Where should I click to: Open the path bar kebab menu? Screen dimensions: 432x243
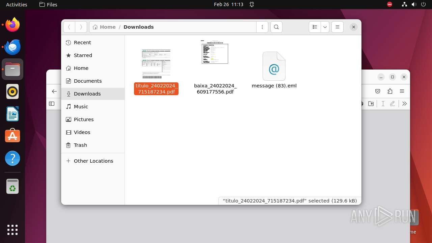tap(262, 27)
